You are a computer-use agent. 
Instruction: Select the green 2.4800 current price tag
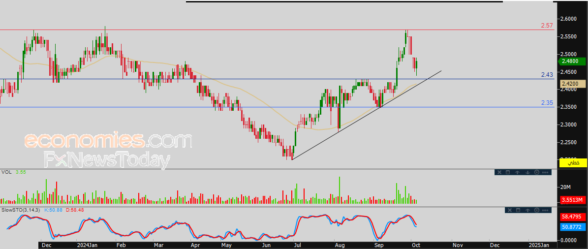[x=571, y=61]
